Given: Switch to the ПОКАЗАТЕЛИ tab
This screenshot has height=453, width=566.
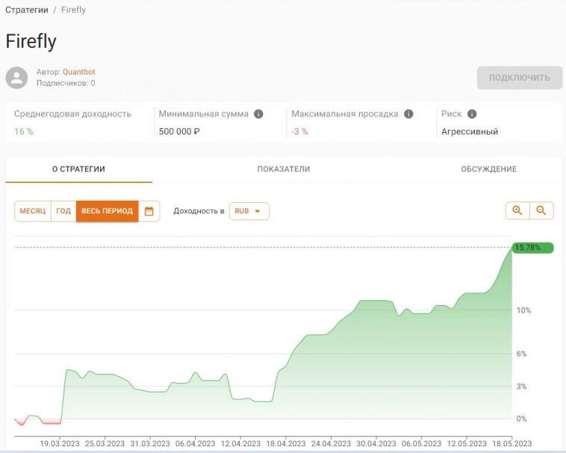Looking at the screenshot, I should click(x=284, y=169).
